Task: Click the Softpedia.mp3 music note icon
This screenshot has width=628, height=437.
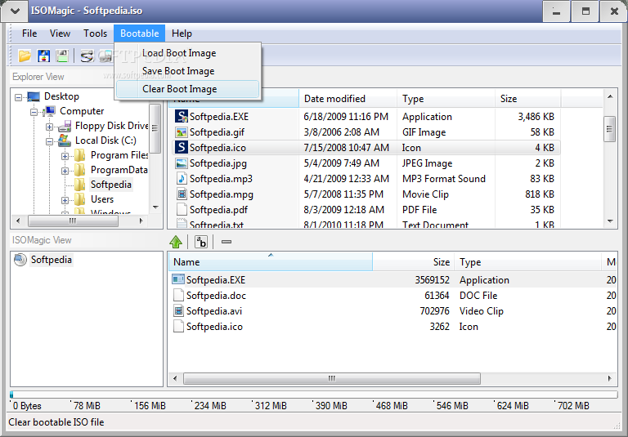Action: coord(182,179)
